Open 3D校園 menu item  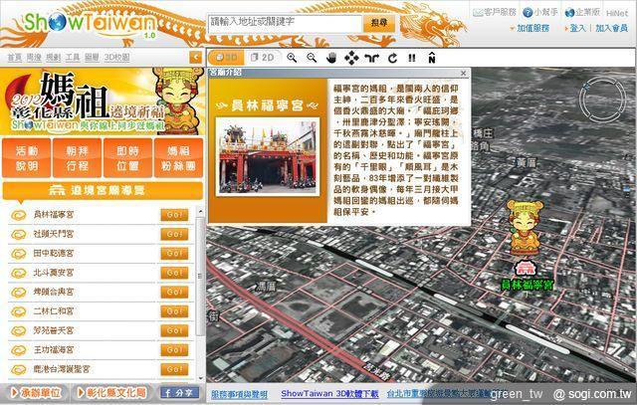[x=116, y=58]
